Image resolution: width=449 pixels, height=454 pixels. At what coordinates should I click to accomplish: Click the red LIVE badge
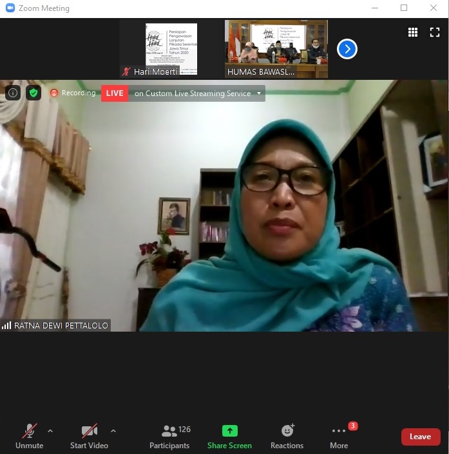coord(115,93)
